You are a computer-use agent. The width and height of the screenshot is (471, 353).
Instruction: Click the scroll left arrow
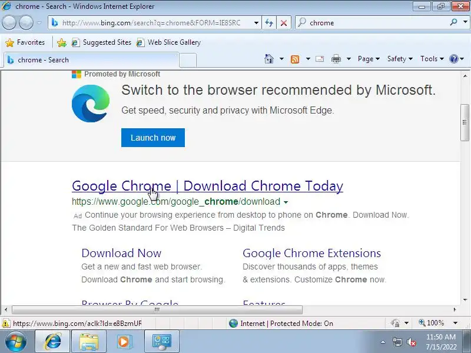coord(6,309)
